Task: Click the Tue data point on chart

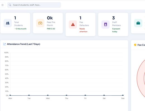Action: [x=29, y=95]
